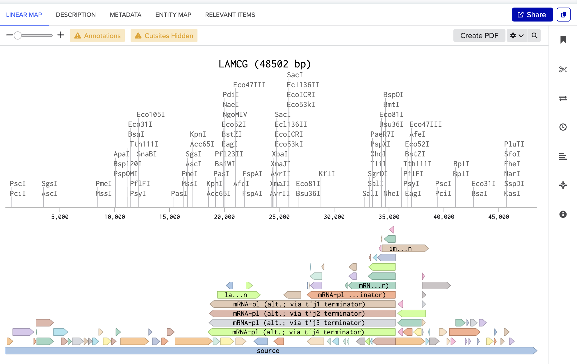Open the info circle icon
The width and height of the screenshot is (577, 364).
pos(563,214)
